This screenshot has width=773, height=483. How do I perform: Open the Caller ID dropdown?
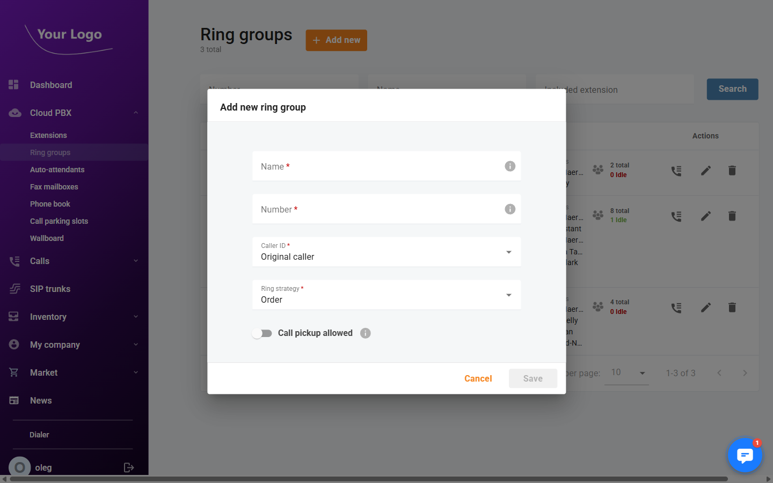(x=508, y=252)
